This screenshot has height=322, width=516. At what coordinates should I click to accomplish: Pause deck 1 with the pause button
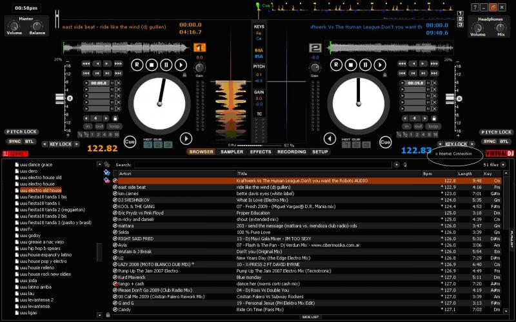tap(166, 65)
